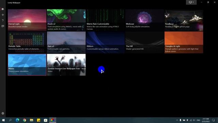
Task: Apply the Zombie Invasion Live Wallpaper
Action: click(66, 65)
